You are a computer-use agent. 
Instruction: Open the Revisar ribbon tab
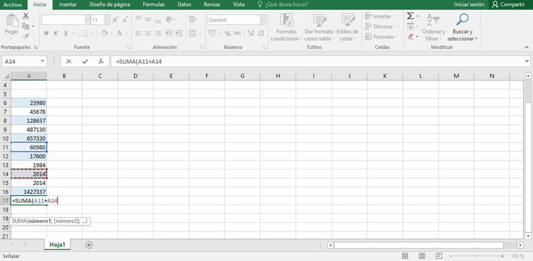[212, 4]
